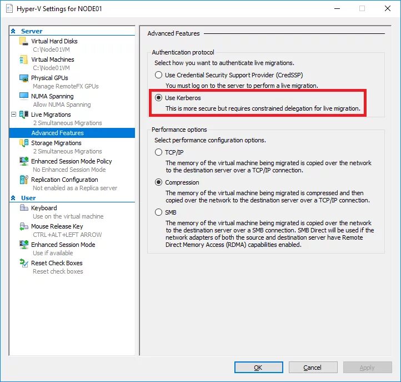
Task: Click the Hyper-V Settings title bar document icon
Action: [x=9, y=8]
